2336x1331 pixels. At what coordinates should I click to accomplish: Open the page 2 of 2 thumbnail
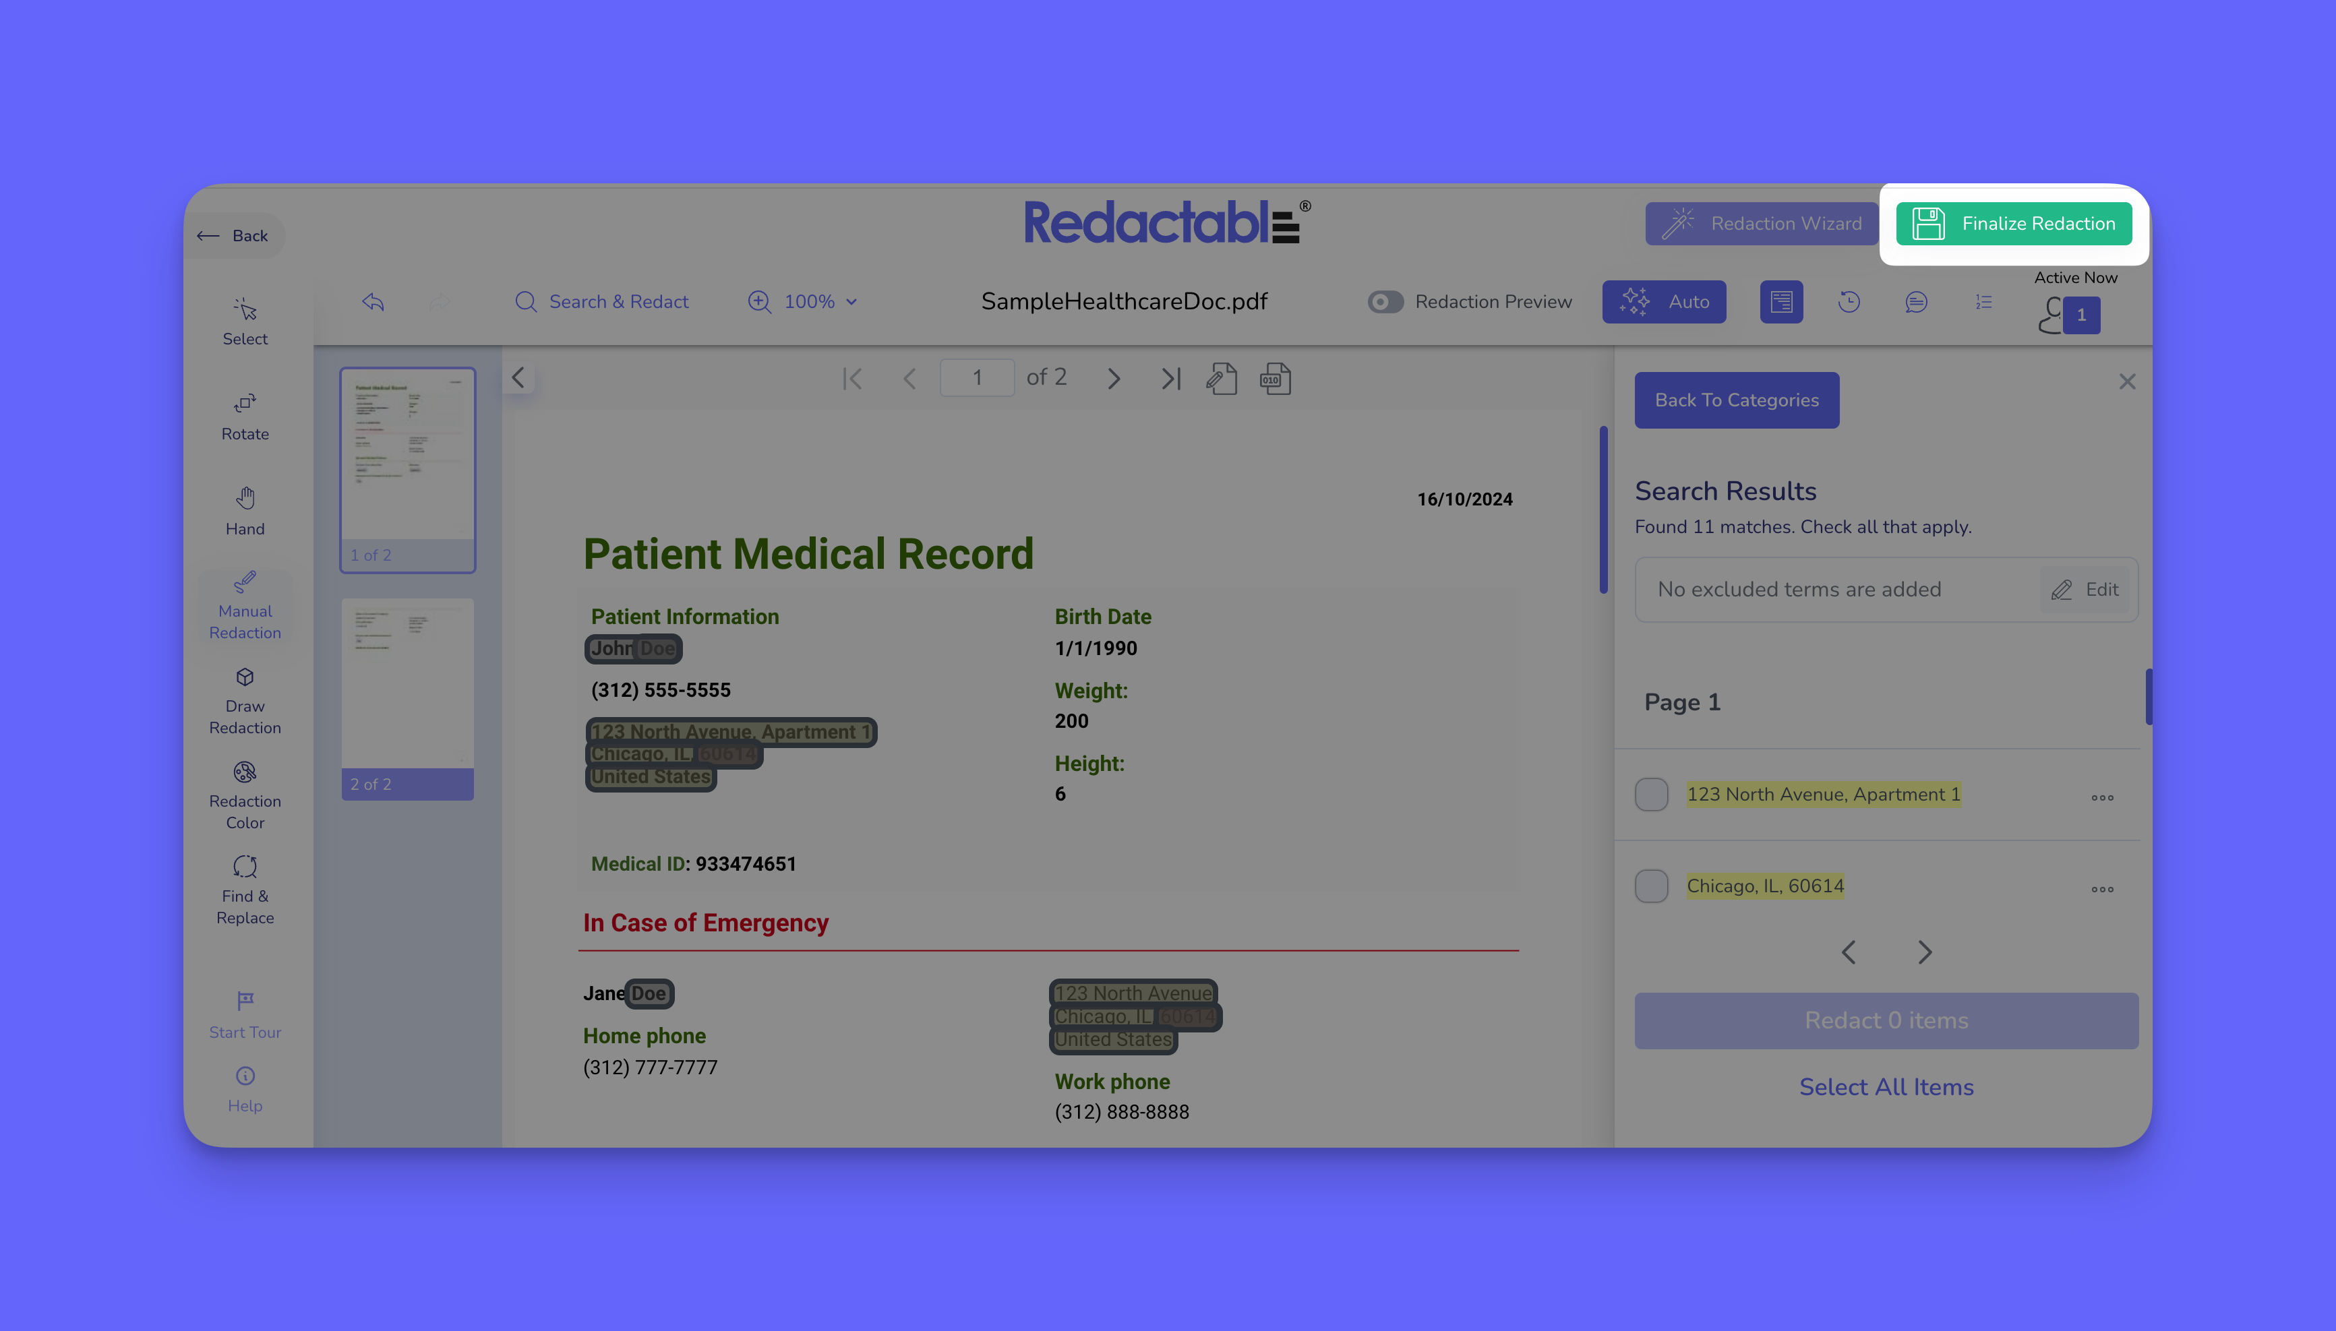pos(408,698)
